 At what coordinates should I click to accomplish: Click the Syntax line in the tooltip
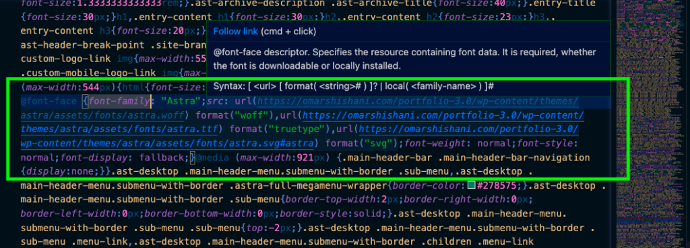point(352,87)
